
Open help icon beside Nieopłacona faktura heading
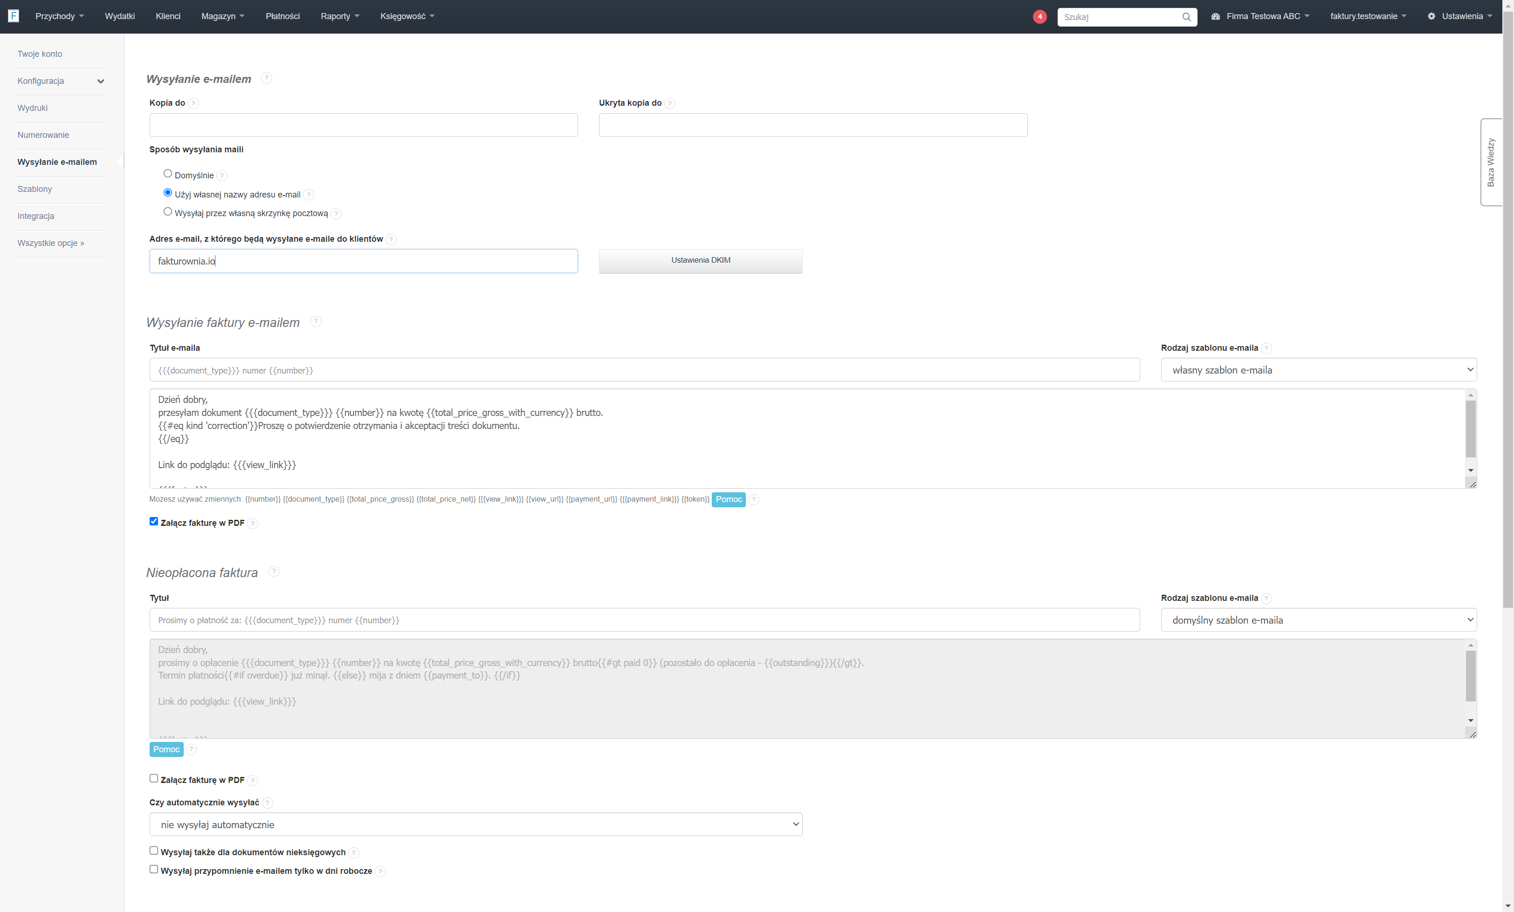pyautogui.click(x=274, y=571)
